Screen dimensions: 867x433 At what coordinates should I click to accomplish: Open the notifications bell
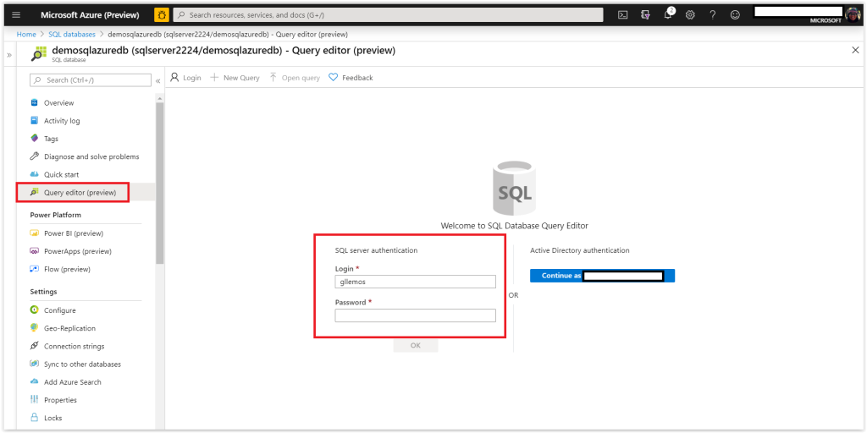tap(669, 15)
